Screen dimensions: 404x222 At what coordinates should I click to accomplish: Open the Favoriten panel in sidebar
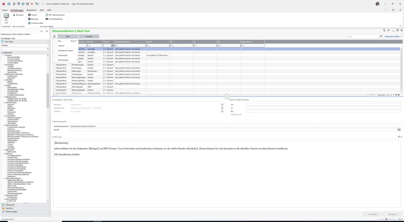[x=25, y=208]
